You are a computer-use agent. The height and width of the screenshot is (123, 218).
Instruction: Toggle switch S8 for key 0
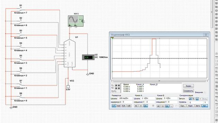point(21,97)
